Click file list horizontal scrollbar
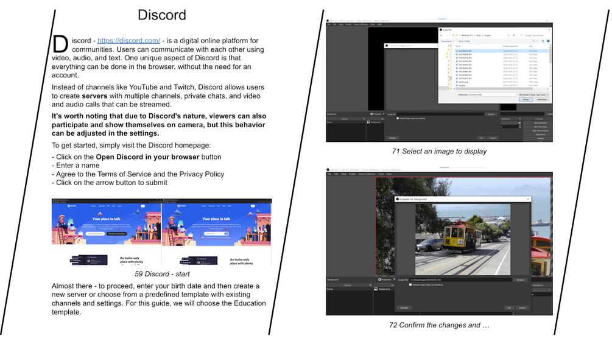612x344 pixels. [x=494, y=88]
